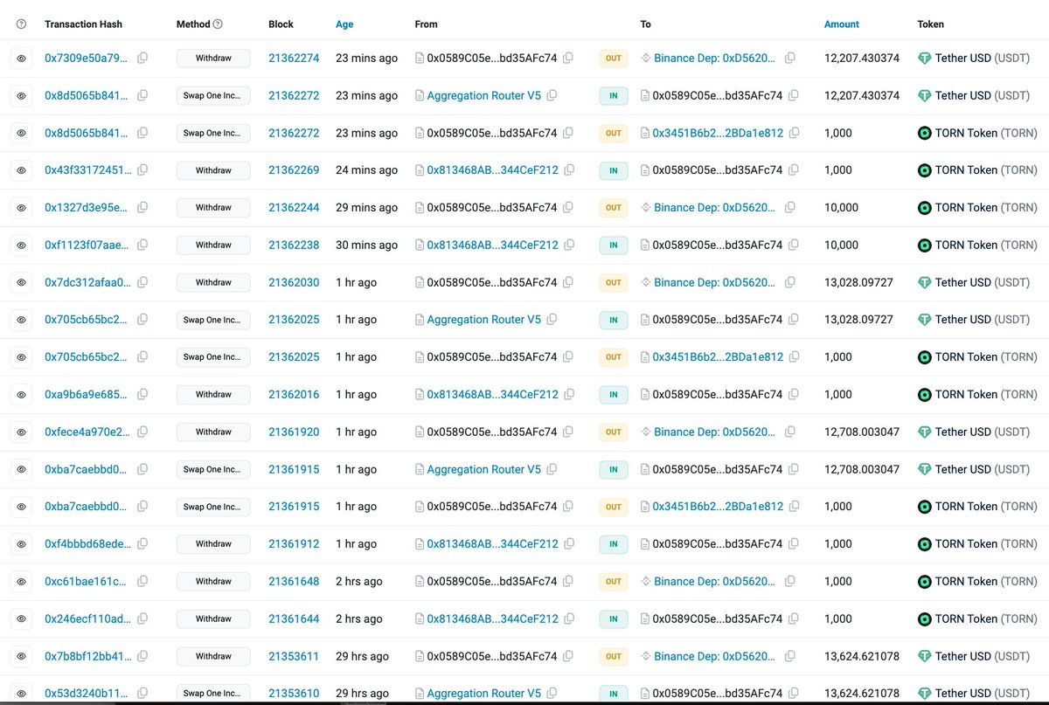Click amount 10,000 in block 21362244 row
Screen dimensions: 1049x705
pyautogui.click(x=841, y=208)
